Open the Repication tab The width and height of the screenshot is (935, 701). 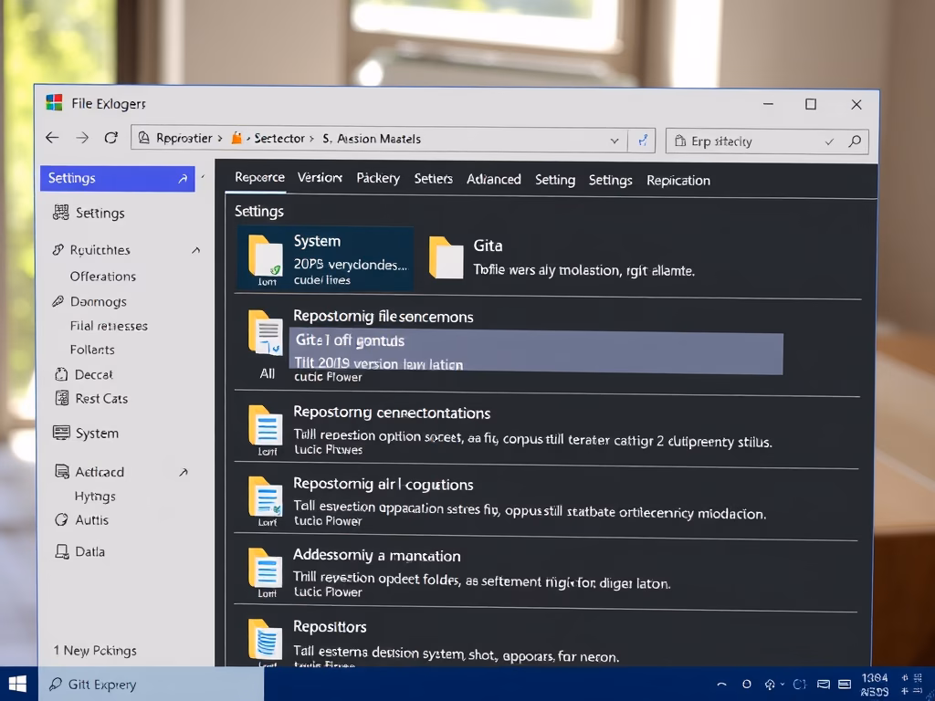[x=678, y=181]
